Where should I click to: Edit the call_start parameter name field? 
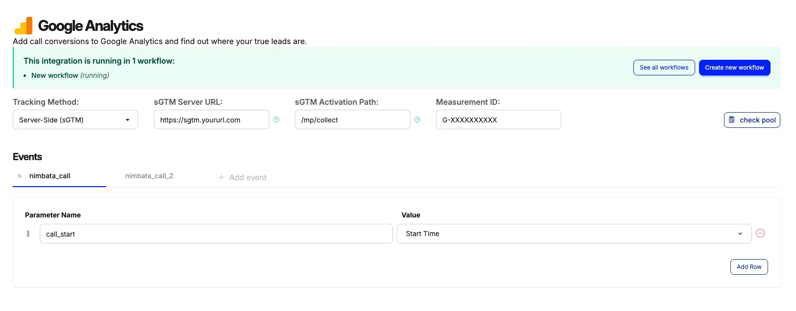216,234
